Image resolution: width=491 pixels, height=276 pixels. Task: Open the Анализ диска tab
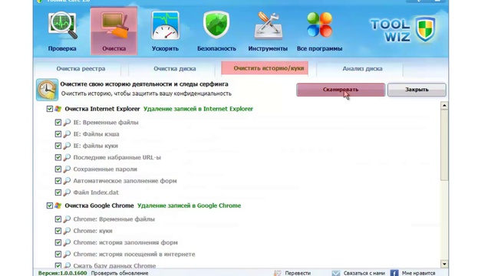coord(362,68)
